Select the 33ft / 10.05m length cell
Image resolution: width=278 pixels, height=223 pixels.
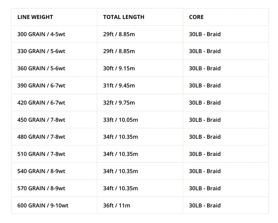point(120,120)
